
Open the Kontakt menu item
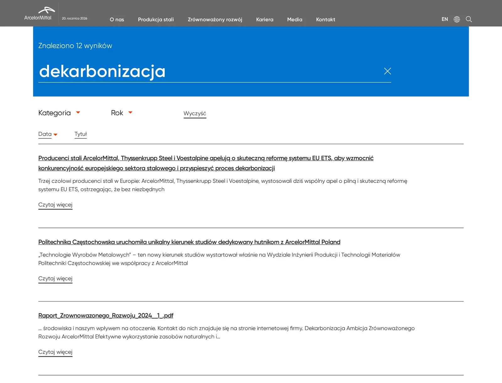pyautogui.click(x=325, y=19)
